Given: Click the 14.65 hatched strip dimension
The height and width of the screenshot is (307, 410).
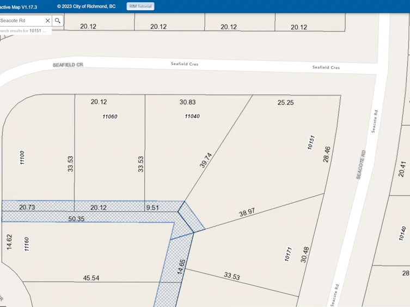Looking at the screenshot, I should coord(181,267).
